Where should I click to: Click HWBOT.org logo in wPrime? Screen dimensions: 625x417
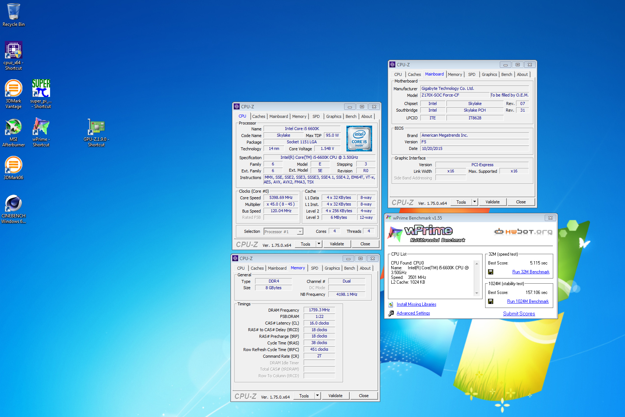click(x=523, y=231)
